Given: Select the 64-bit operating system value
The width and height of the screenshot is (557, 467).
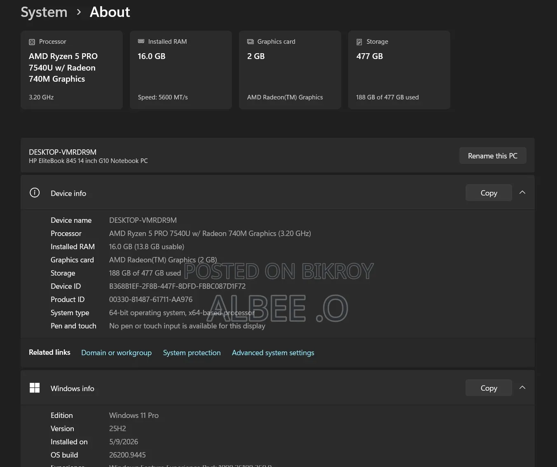Looking at the screenshot, I should pyautogui.click(x=182, y=313).
